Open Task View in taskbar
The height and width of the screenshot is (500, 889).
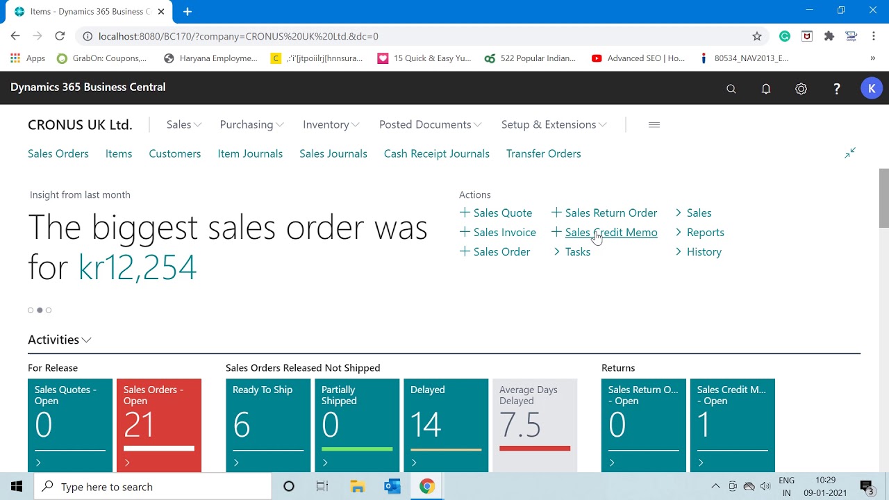coord(322,487)
